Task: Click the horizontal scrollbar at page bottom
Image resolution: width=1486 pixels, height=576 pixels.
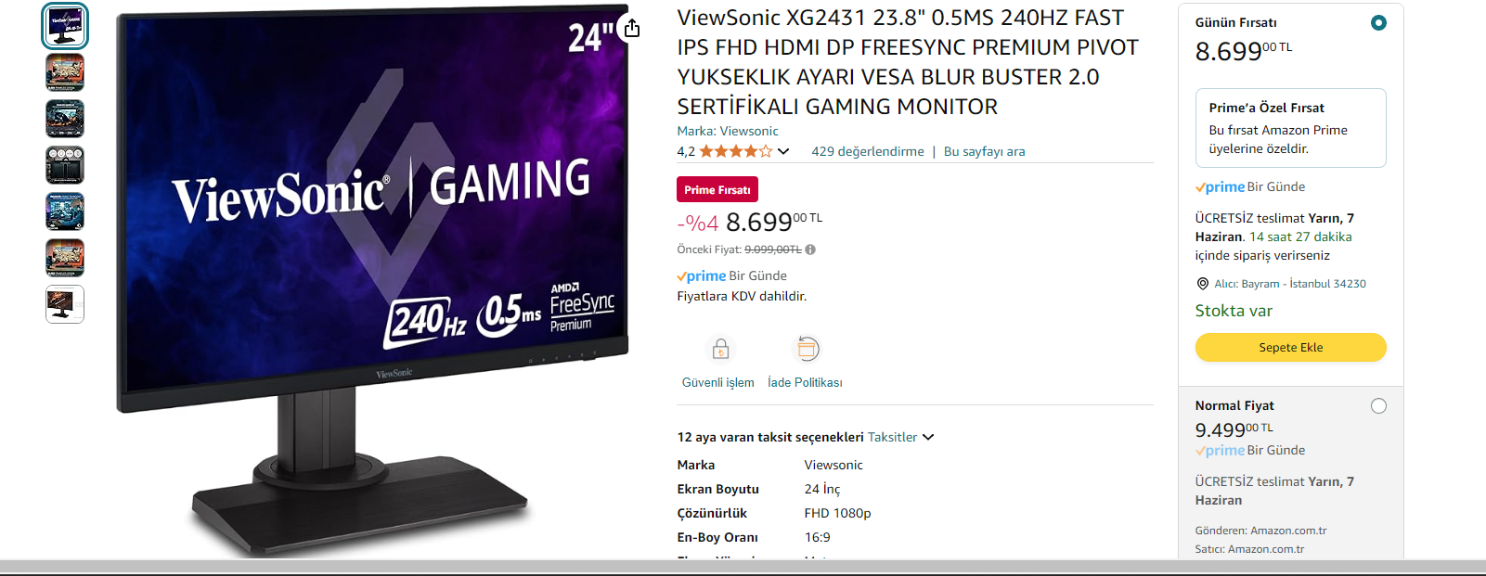Action: point(743,566)
